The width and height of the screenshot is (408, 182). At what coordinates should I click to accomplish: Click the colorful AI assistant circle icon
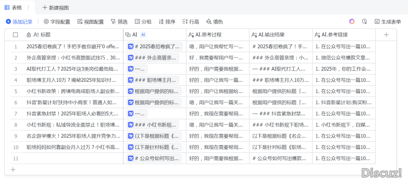coord(352,21)
